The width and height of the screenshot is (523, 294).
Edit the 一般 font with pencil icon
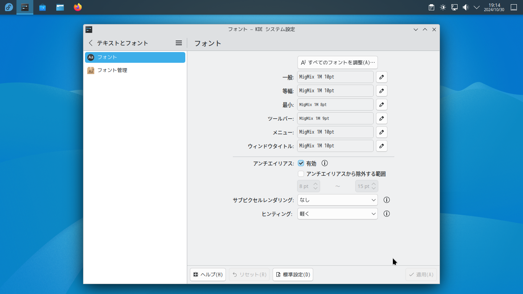point(382,77)
